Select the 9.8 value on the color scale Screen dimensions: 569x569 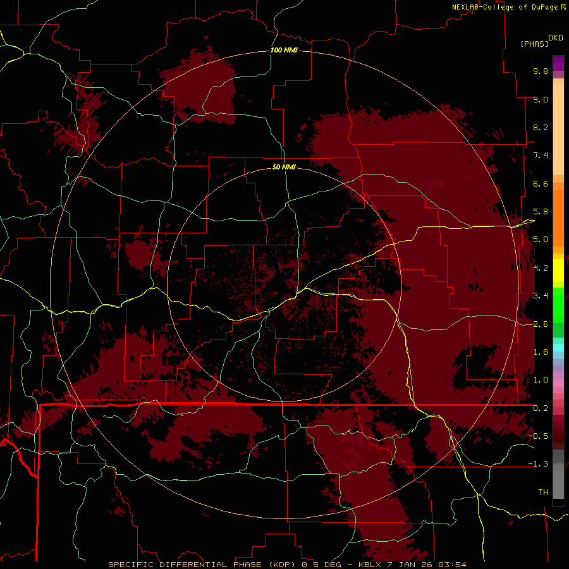pos(541,71)
